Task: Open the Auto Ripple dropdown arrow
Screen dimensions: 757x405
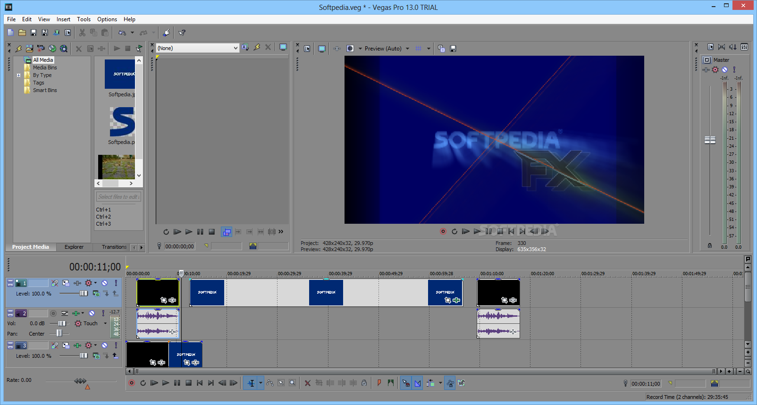Action: 440,383
